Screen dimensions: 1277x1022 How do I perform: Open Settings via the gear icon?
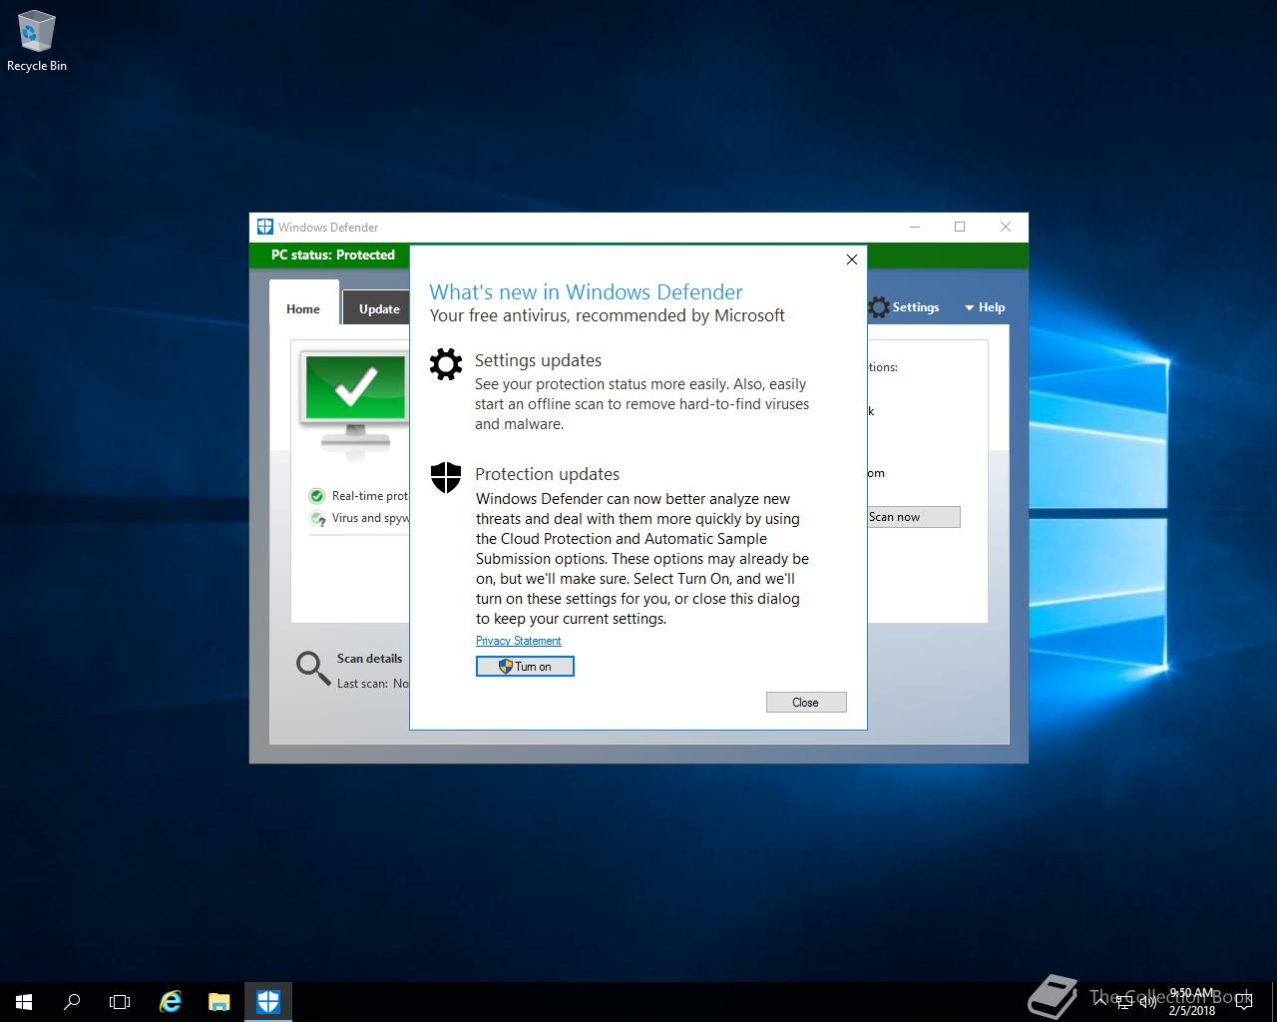(x=878, y=307)
